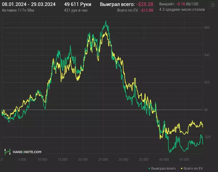Click the '421 рук в час' stat
This screenshot has height=172, width=218.
click(76, 10)
